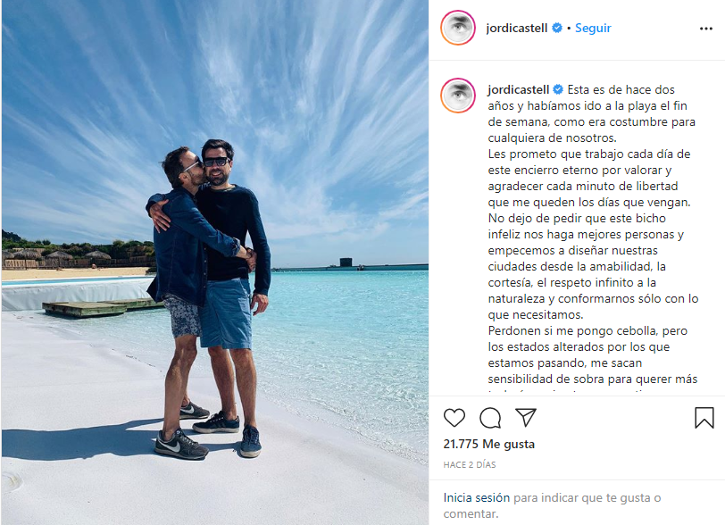Screen dimensions: 725x525
Task: Click the caption profile avatar of jordicastell
Action: click(458, 96)
